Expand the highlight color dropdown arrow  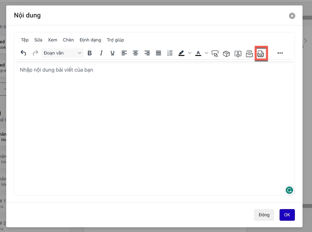click(190, 53)
